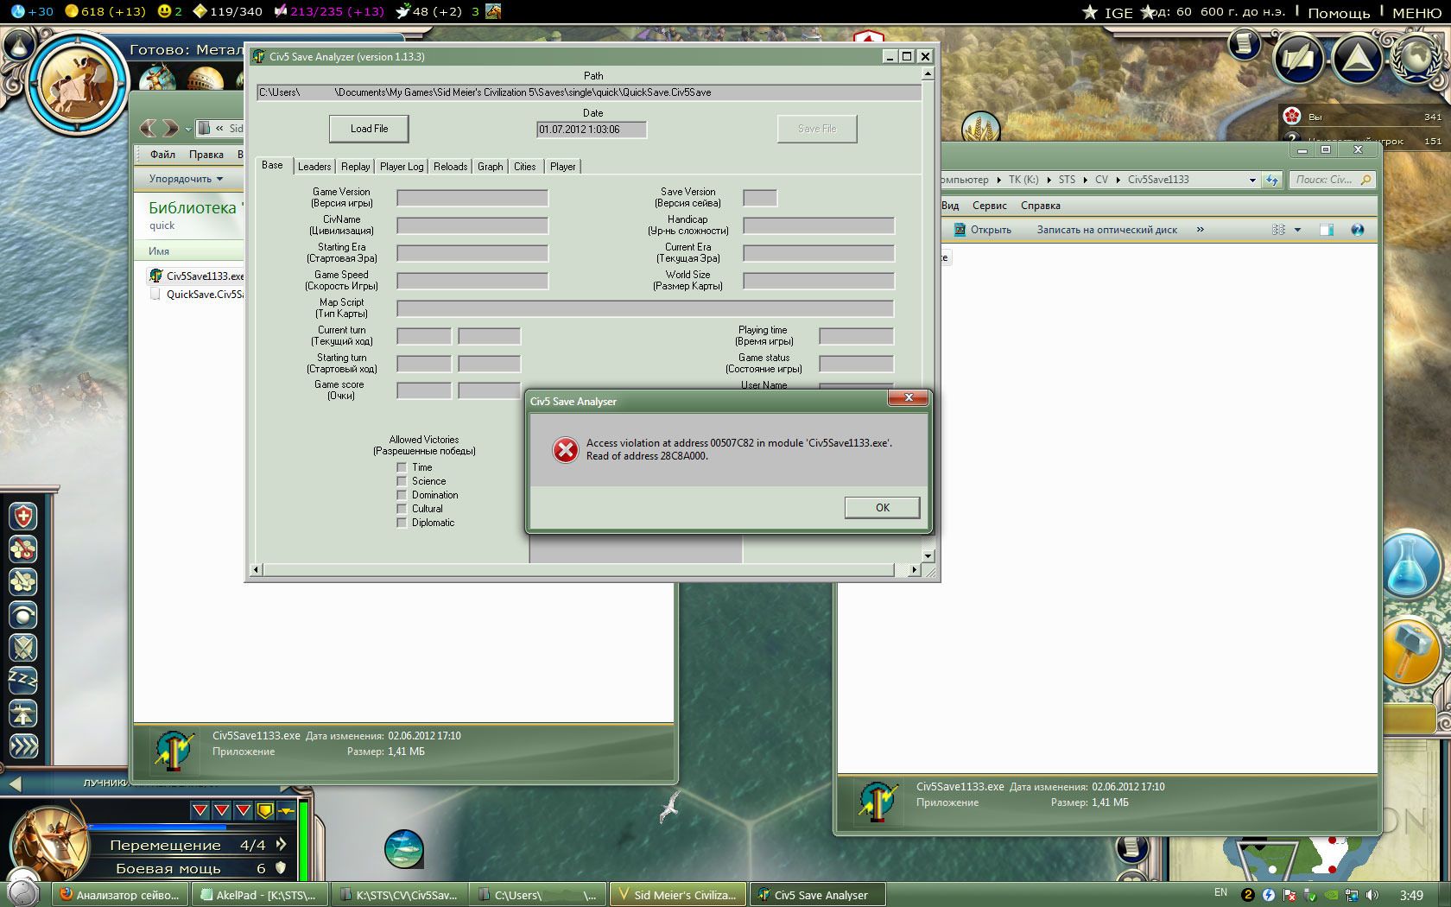Switch to the Leaders tab
1451x907 pixels.
314,167
